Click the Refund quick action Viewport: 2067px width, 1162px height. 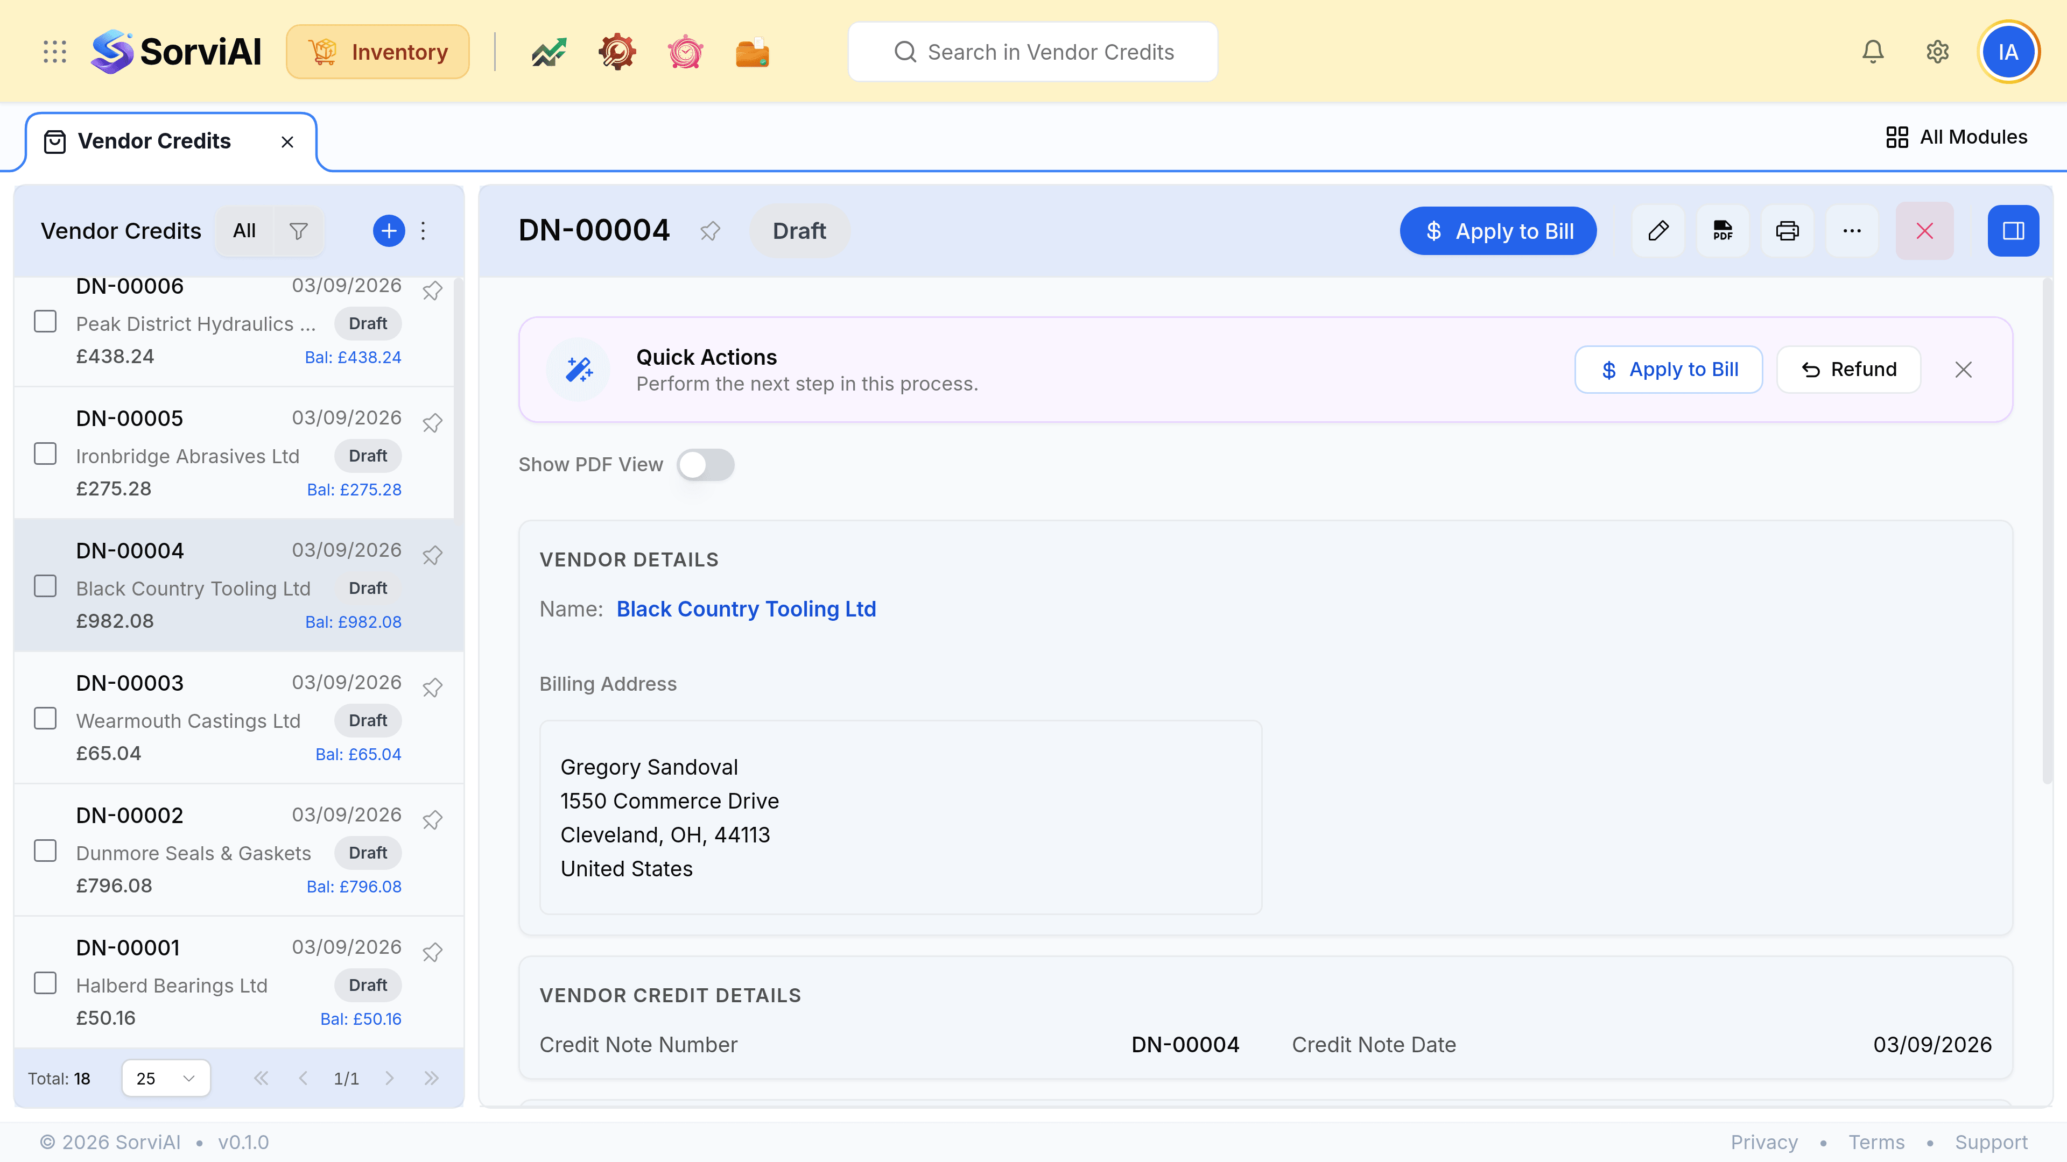(x=1849, y=370)
